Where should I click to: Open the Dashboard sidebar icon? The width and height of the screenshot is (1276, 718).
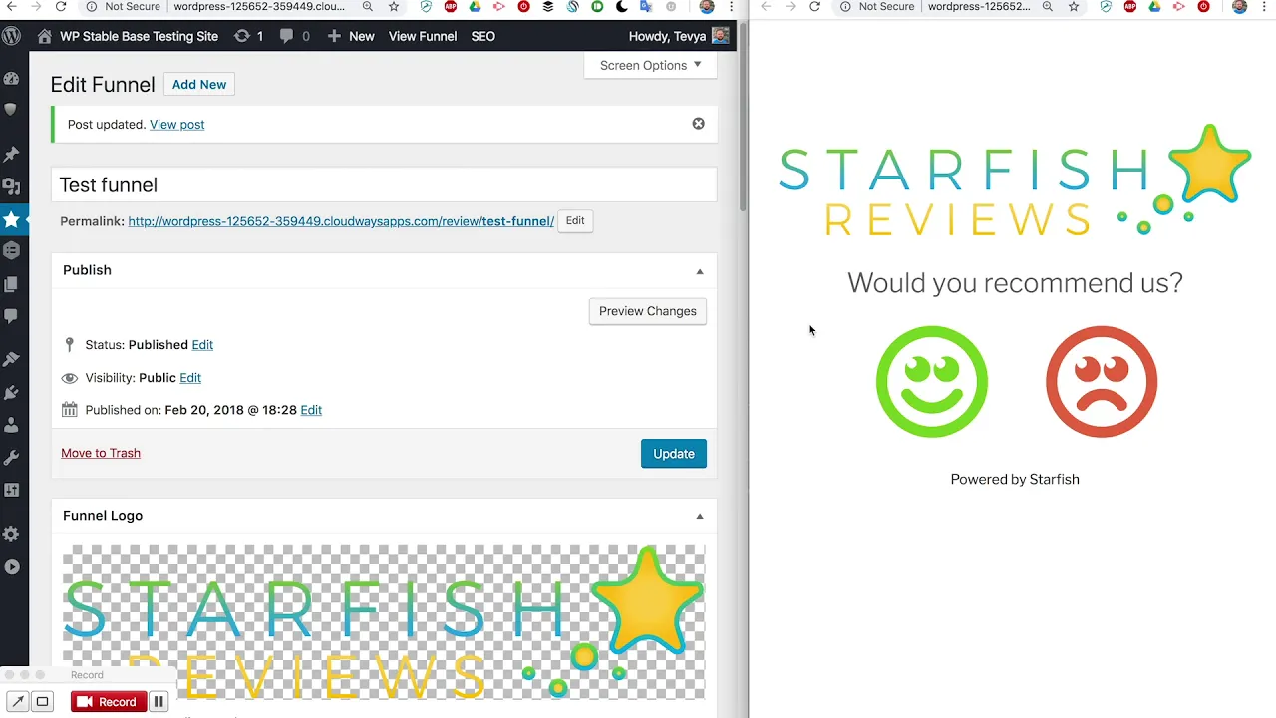pyautogui.click(x=12, y=78)
